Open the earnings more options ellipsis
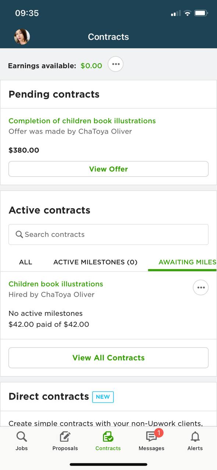Screen dimensions: 217x470 (x=116, y=64)
